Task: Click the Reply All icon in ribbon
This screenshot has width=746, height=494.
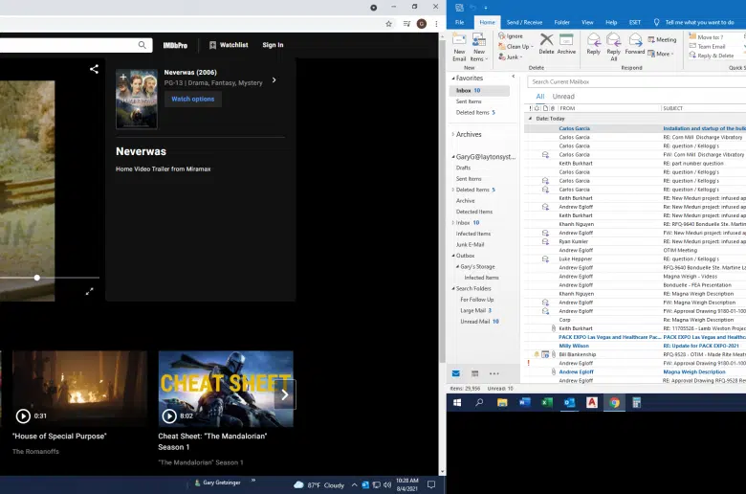Action: pos(613,44)
